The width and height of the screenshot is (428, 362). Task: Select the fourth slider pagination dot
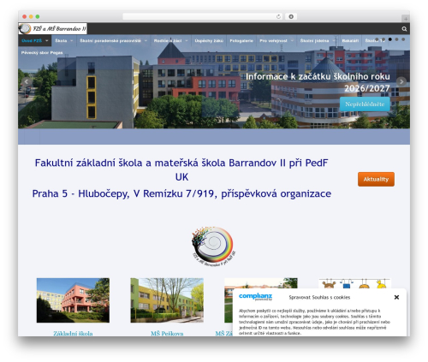396,39
